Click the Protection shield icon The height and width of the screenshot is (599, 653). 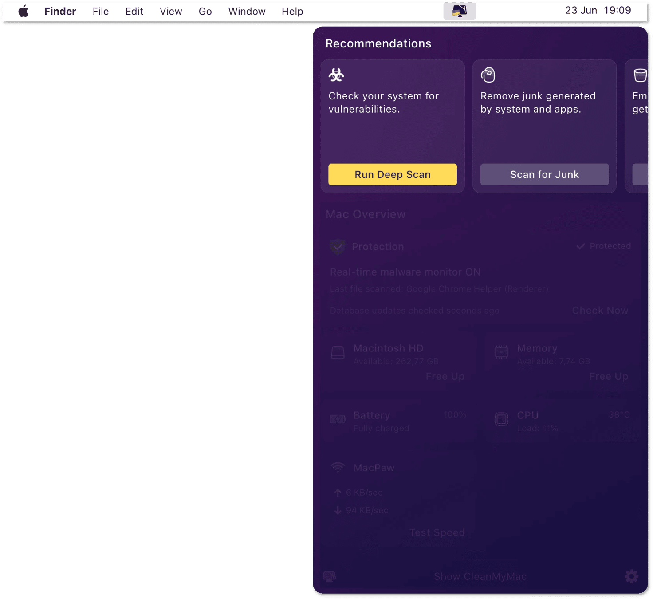(338, 247)
